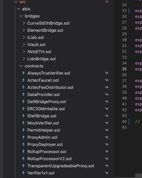Collapse the abis folder chevron

pos(19,9)
